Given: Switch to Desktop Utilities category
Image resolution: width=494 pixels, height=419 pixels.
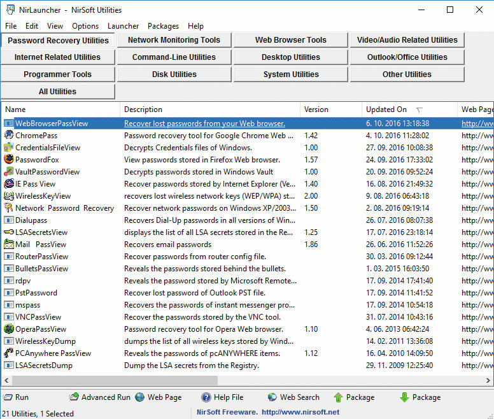Looking at the screenshot, I should click(x=290, y=57).
